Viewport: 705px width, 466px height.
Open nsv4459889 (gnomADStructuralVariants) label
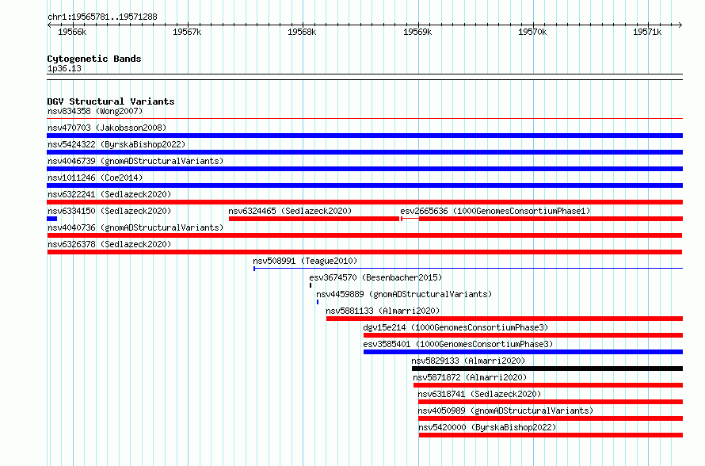(404, 294)
